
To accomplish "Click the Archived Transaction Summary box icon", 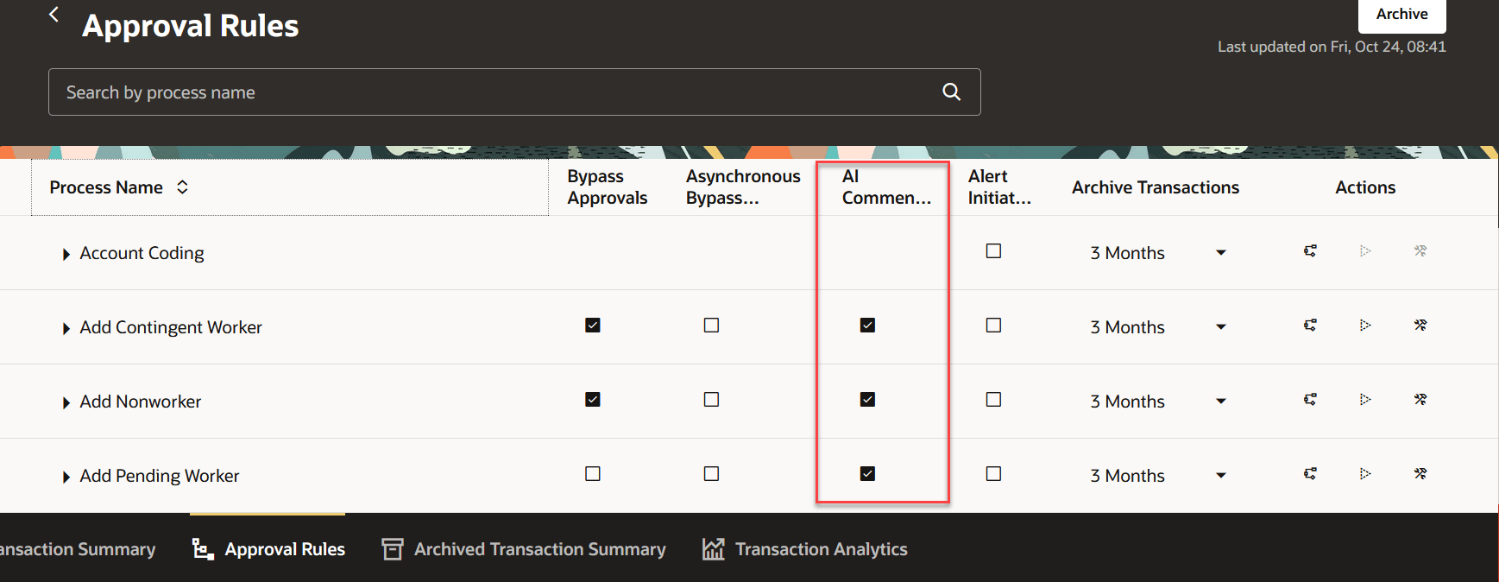I will [x=392, y=548].
